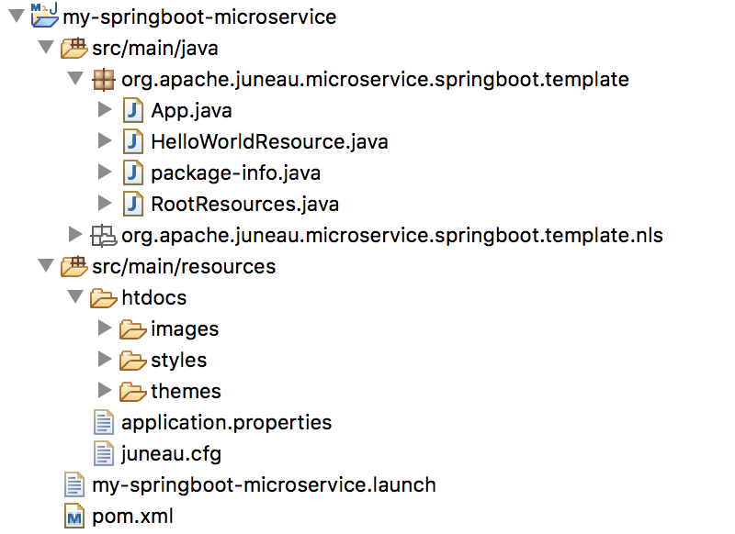Expand the images folder
This screenshot has height=534, width=735.
point(104,328)
